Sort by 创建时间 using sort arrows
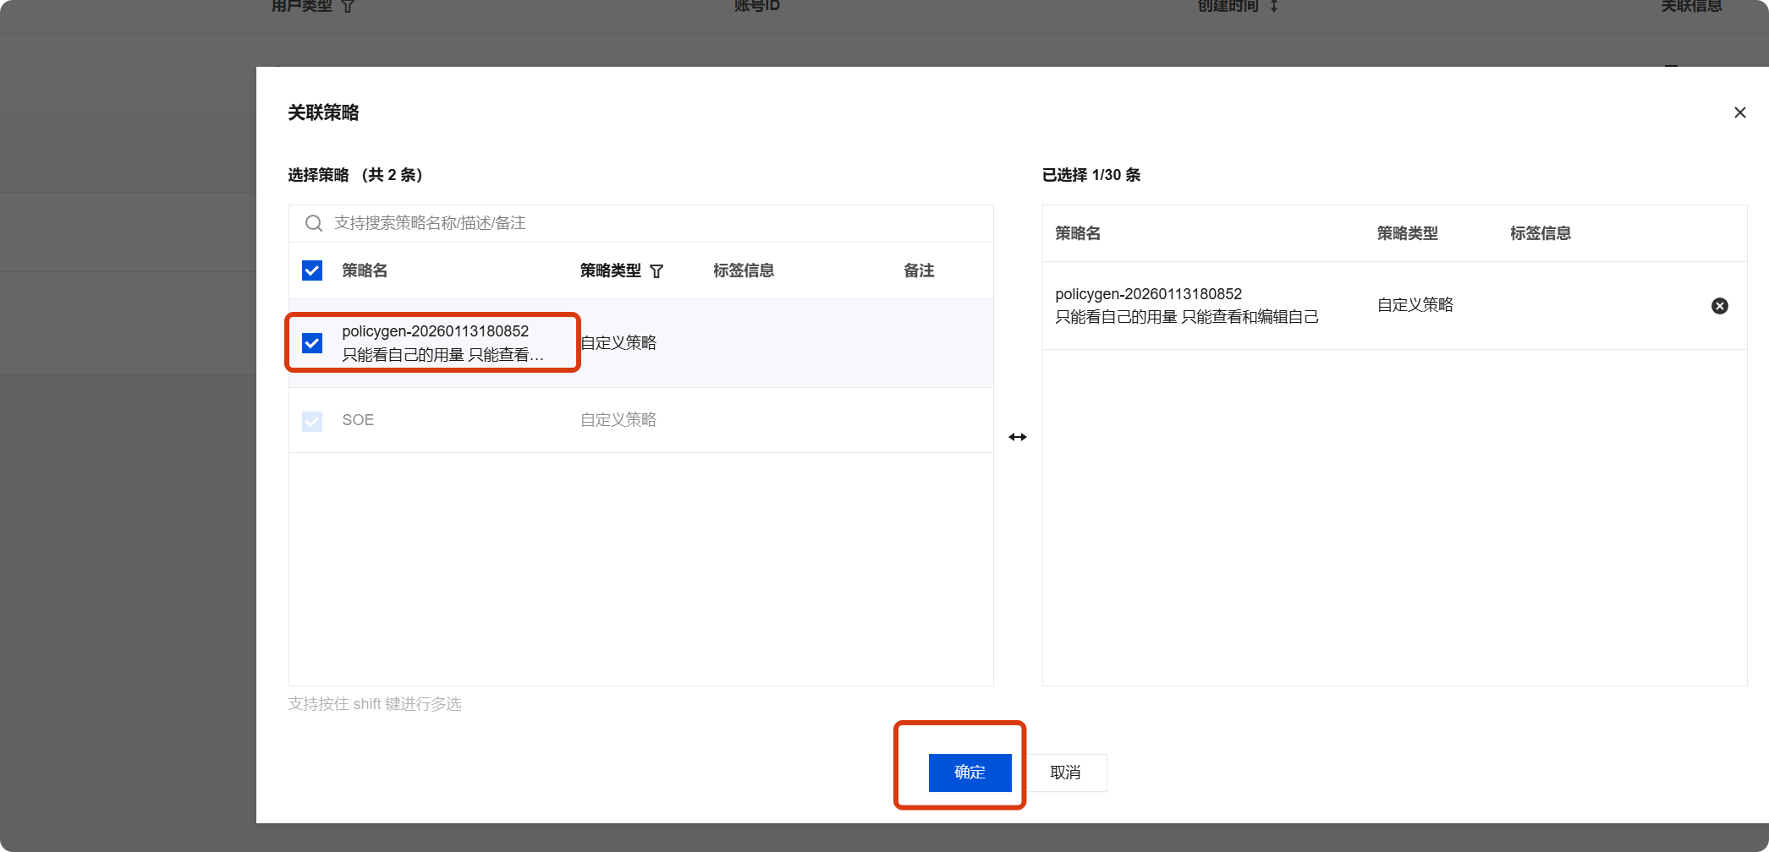Screen dimensions: 1769x852 click(x=1274, y=6)
